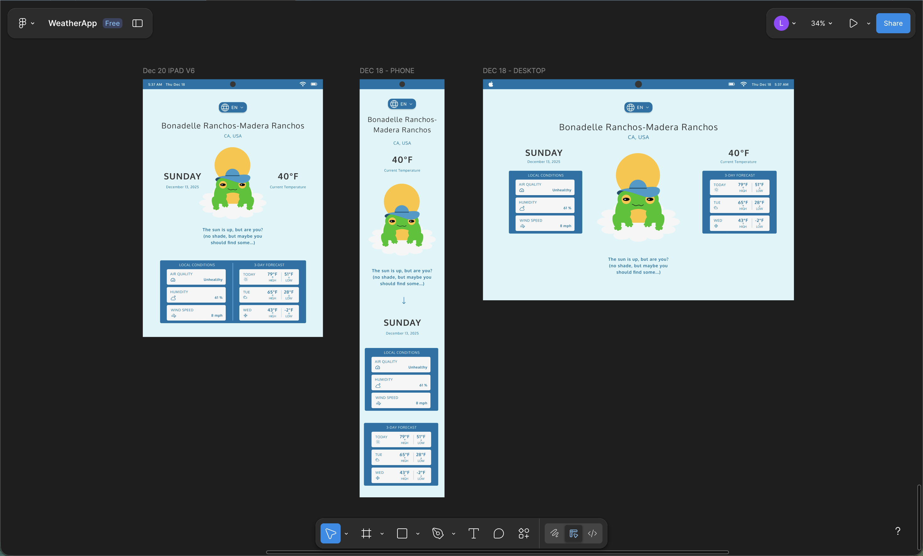Image resolution: width=923 pixels, height=556 pixels.
Task: Switch to Draw mode
Action: tap(554, 533)
